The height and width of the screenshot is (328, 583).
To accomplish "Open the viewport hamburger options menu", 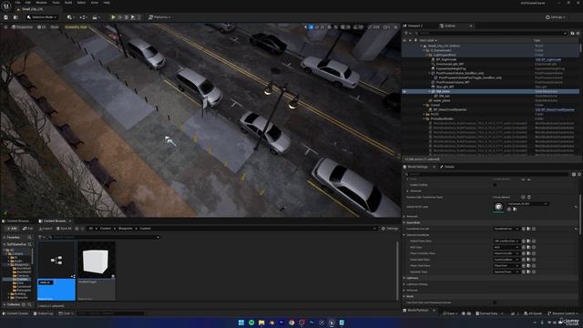I will click(5, 27).
